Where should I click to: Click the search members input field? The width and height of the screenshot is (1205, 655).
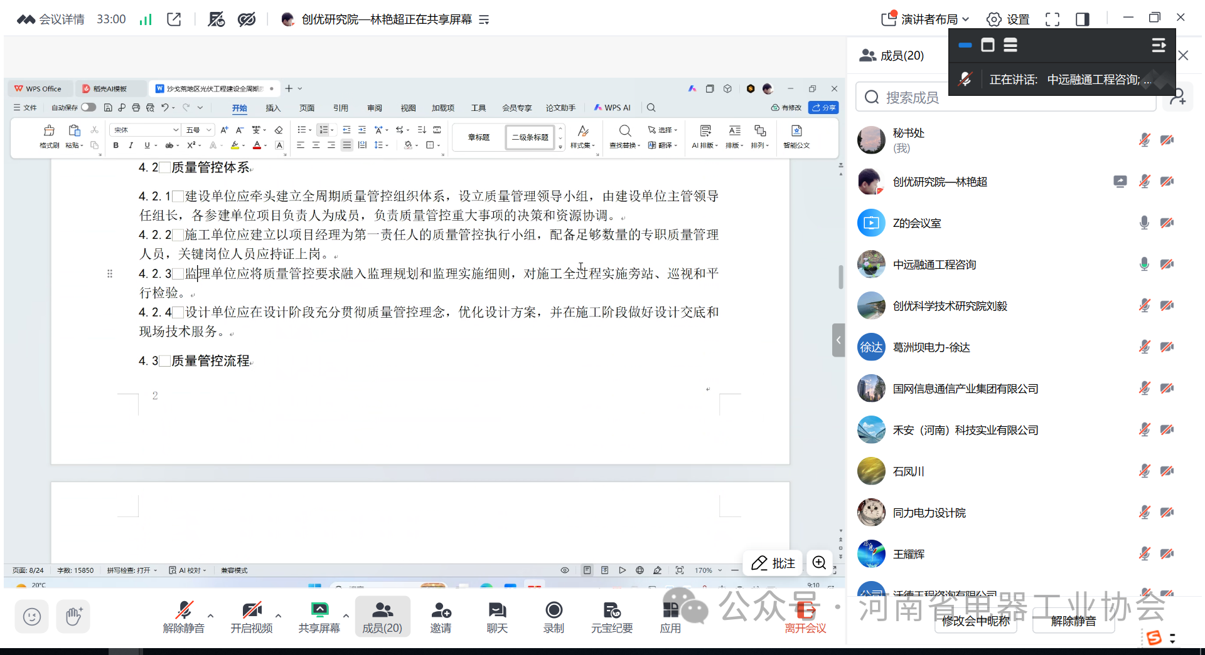[x=1007, y=97]
